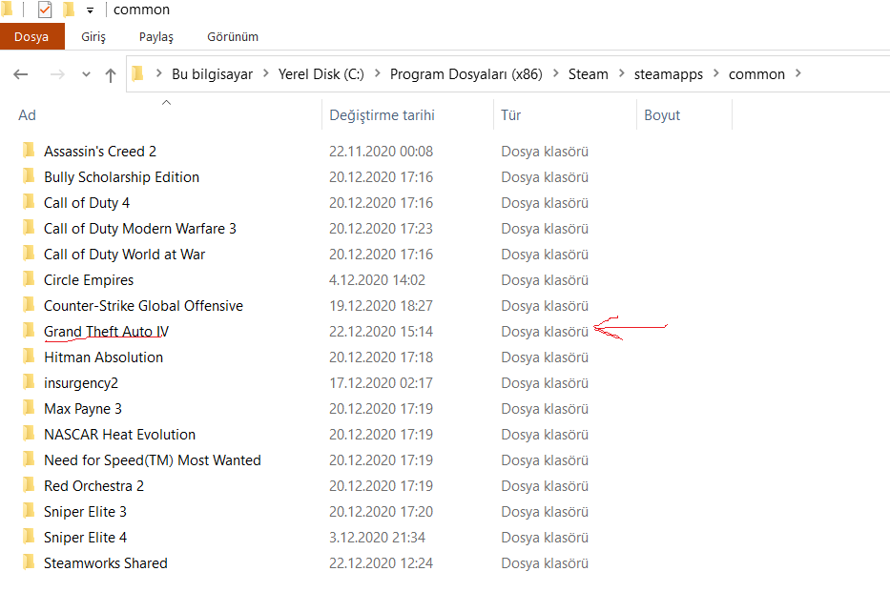The image size is (890, 592).
Task: Open the Customize Quick Access Toolbar dropdown
Action: [x=91, y=10]
